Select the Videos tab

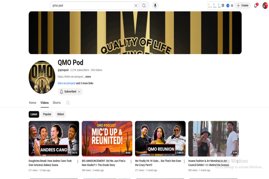44,103
